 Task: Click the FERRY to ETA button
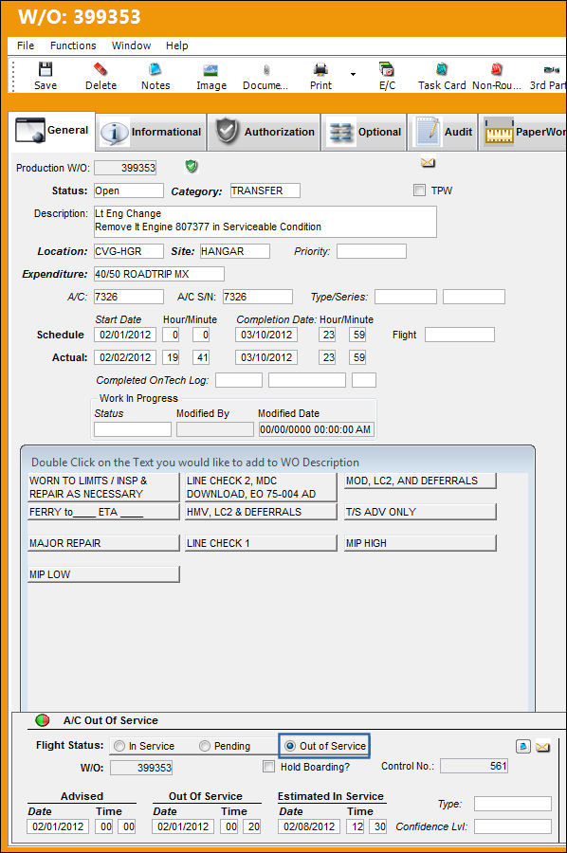(x=103, y=512)
